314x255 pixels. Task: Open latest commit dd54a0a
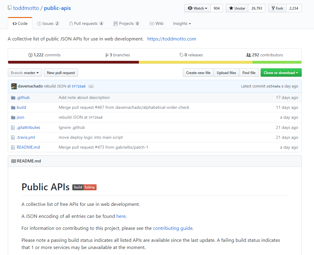coord(273,86)
